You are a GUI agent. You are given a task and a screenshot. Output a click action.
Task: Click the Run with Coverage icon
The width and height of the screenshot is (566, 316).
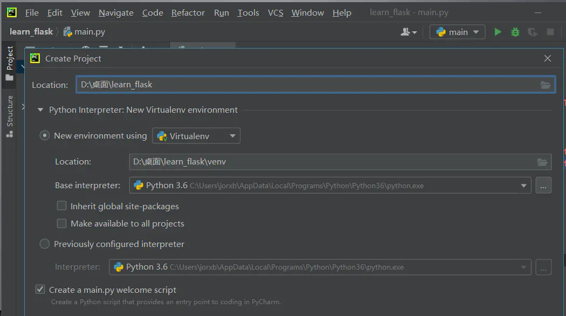533,32
